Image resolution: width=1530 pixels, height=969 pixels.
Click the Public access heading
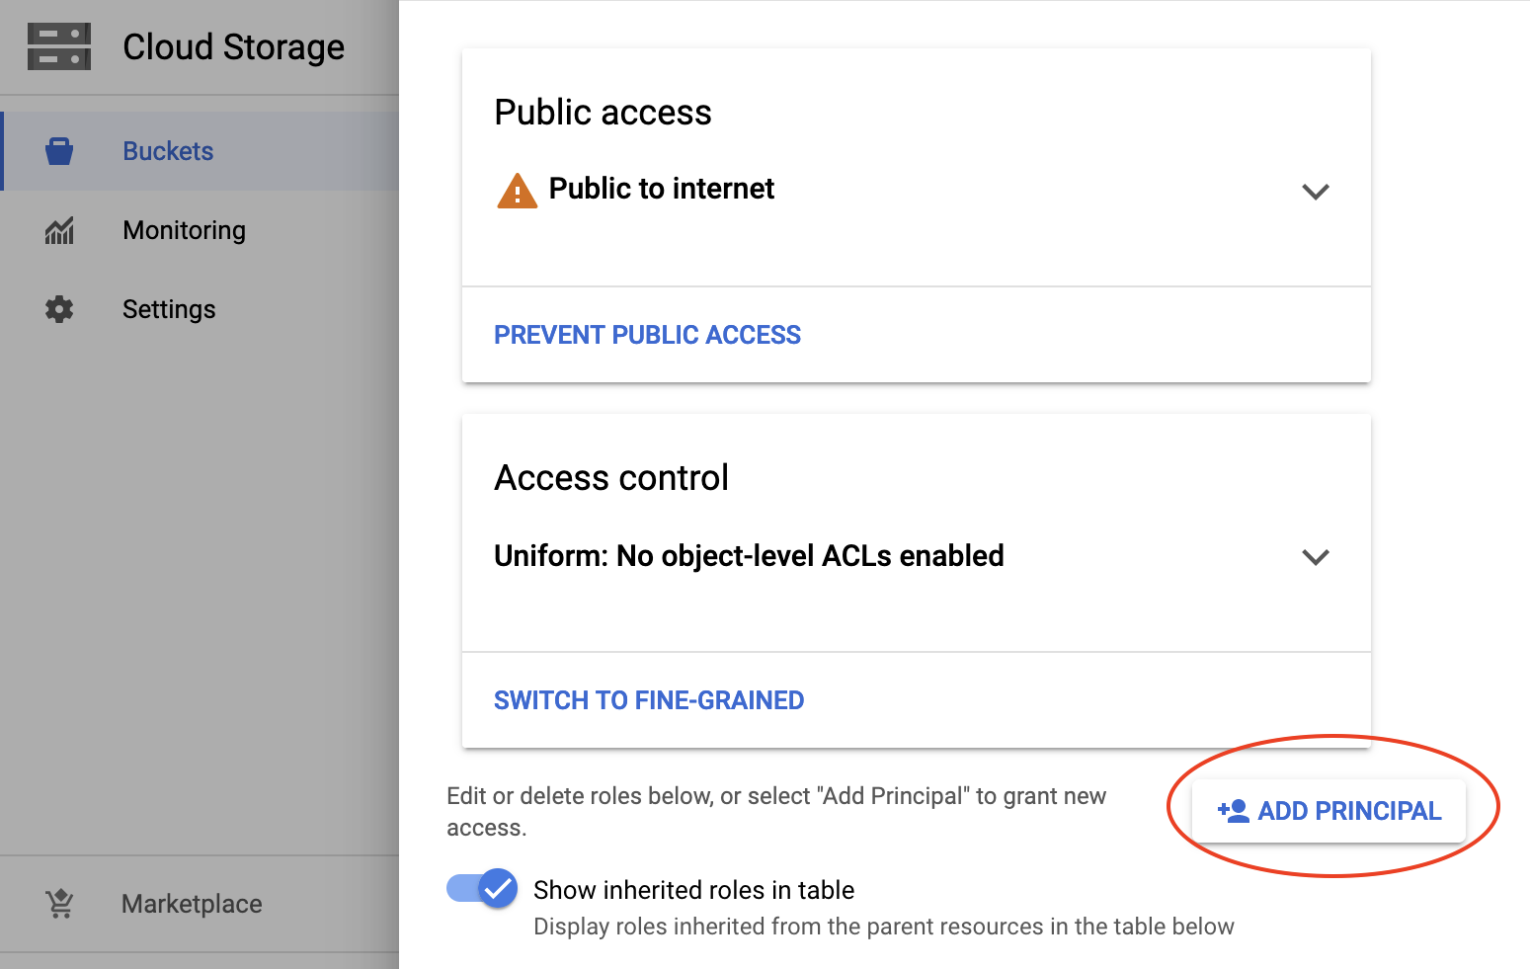(603, 113)
